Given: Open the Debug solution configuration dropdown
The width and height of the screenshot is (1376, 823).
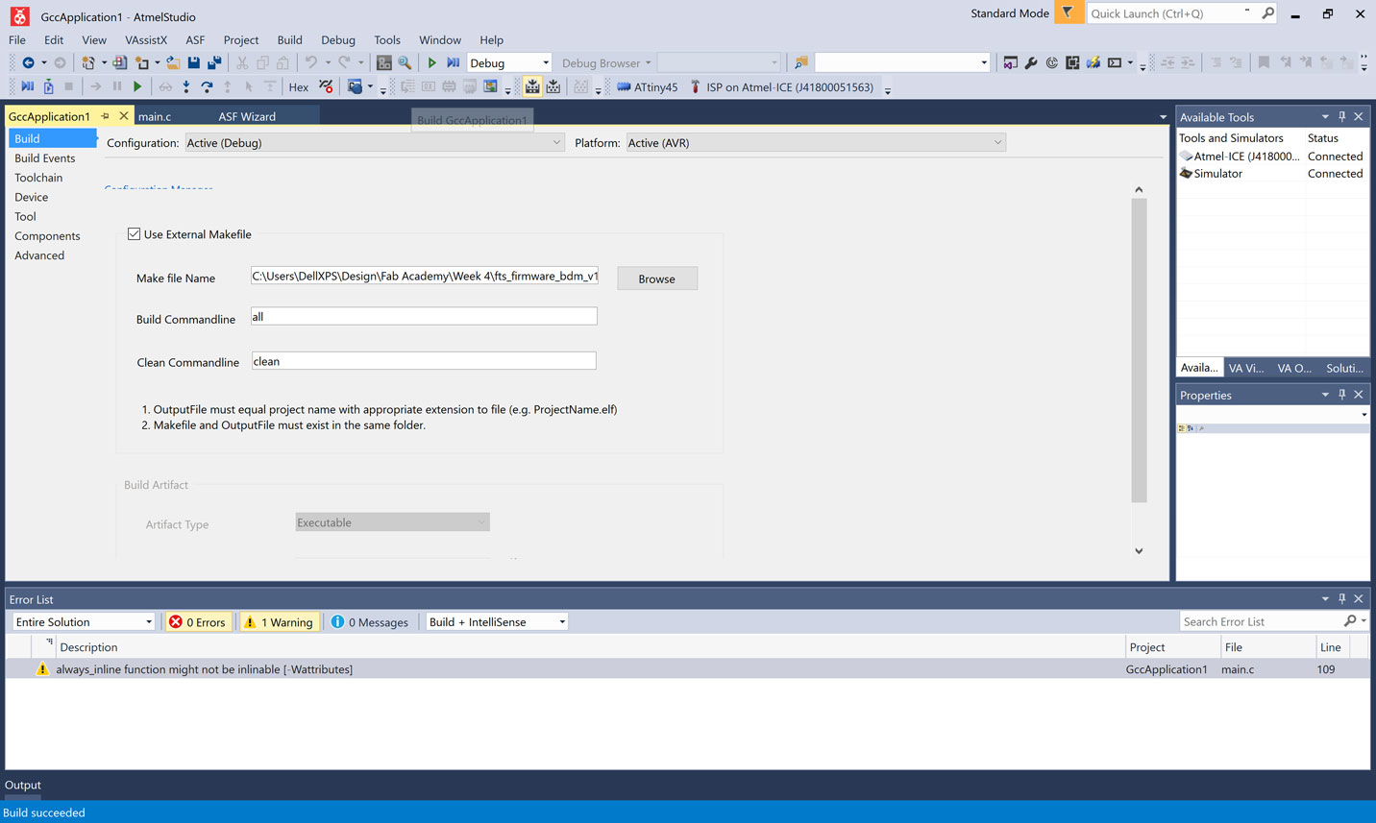Looking at the screenshot, I should tap(509, 62).
